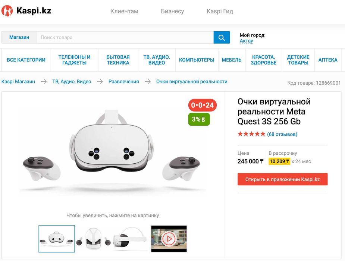Change city by clicking Актау

click(x=246, y=41)
